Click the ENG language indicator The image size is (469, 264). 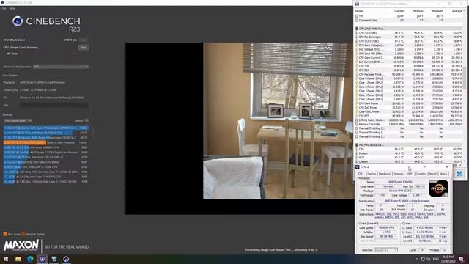click(436, 259)
